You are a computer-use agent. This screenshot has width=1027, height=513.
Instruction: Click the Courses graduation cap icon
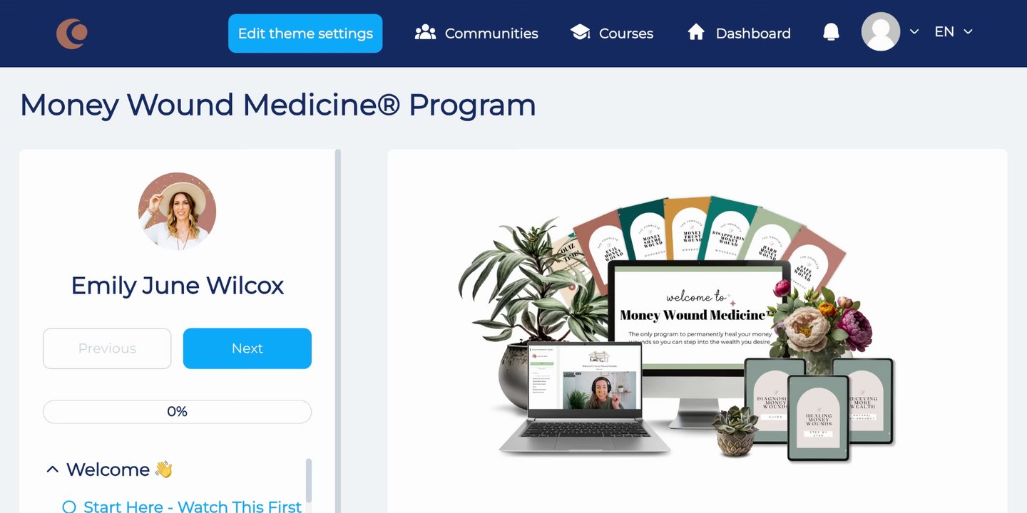pyautogui.click(x=580, y=32)
